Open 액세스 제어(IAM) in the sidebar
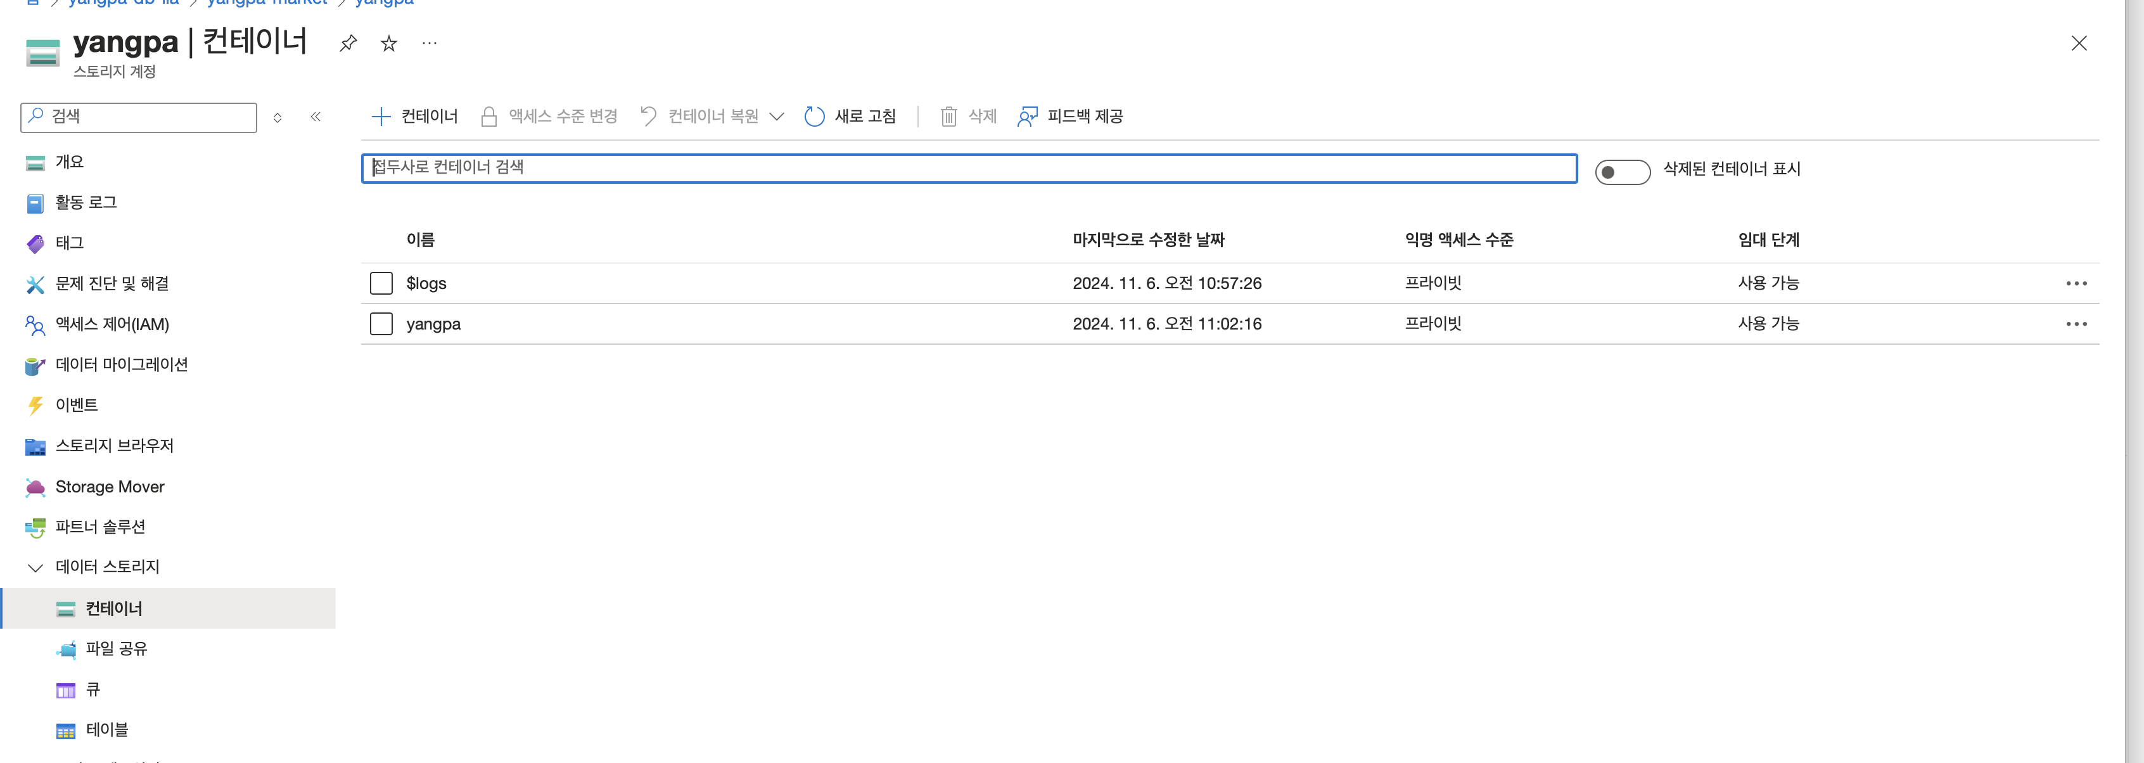The width and height of the screenshot is (2144, 763). (x=112, y=324)
